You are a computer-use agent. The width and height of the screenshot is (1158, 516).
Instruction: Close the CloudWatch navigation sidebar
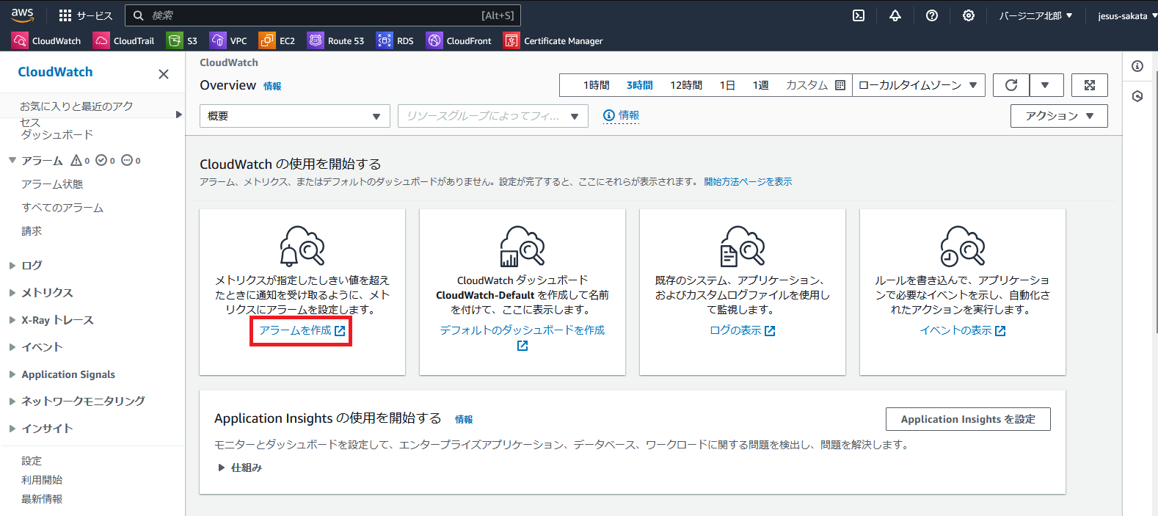tap(164, 74)
